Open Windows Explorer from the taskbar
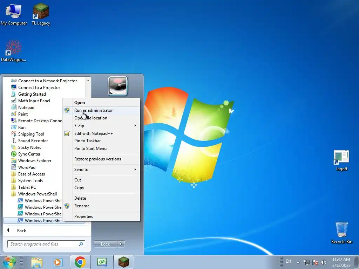The height and width of the screenshot is (269, 359). coord(37,262)
